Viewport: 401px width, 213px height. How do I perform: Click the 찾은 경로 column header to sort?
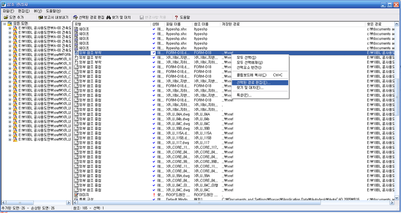pyautogui.click(x=380, y=24)
